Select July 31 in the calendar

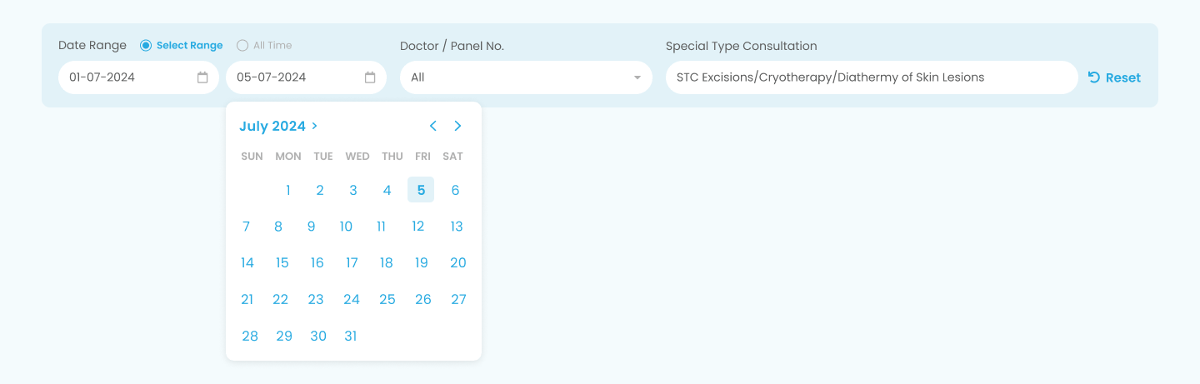[x=351, y=337]
